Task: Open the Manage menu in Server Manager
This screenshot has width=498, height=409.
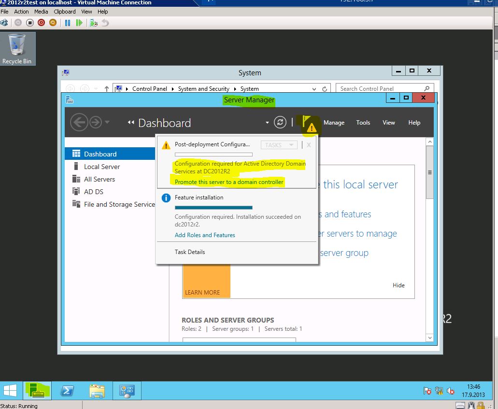Action: coord(334,123)
